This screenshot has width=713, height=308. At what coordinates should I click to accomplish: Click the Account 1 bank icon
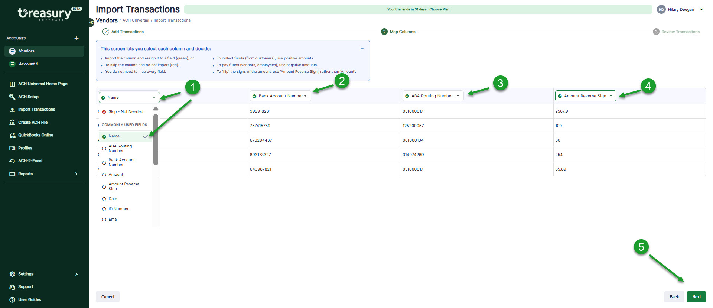12,64
